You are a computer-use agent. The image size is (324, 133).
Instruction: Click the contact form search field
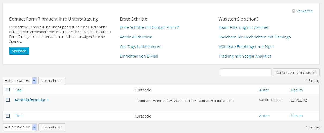pyautogui.click(x=246, y=72)
